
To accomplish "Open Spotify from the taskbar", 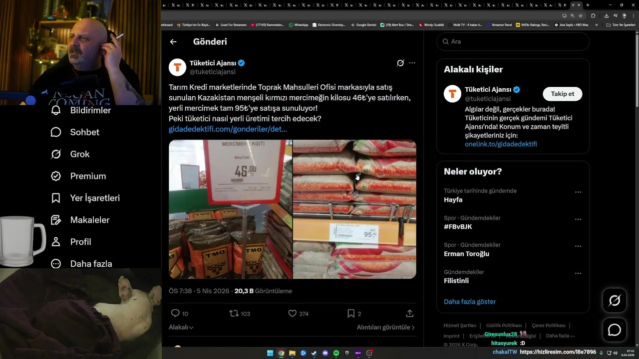I will [x=336, y=353].
